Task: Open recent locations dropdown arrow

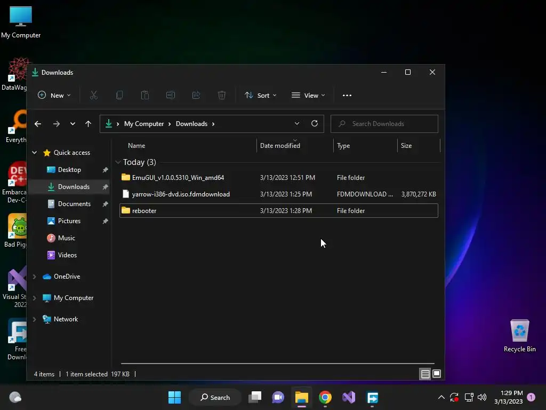Action: pyautogui.click(x=73, y=124)
